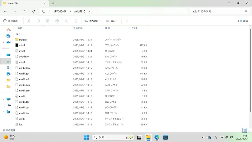
Task: Open the aviutl application file
Action: coord(22,45)
